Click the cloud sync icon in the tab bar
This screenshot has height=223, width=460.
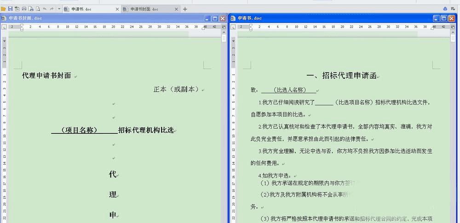445,9
